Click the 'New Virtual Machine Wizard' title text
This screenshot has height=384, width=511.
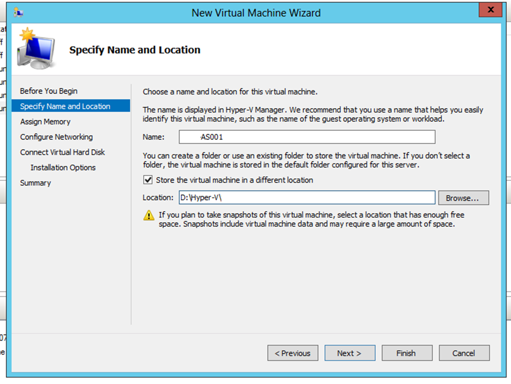(x=256, y=13)
